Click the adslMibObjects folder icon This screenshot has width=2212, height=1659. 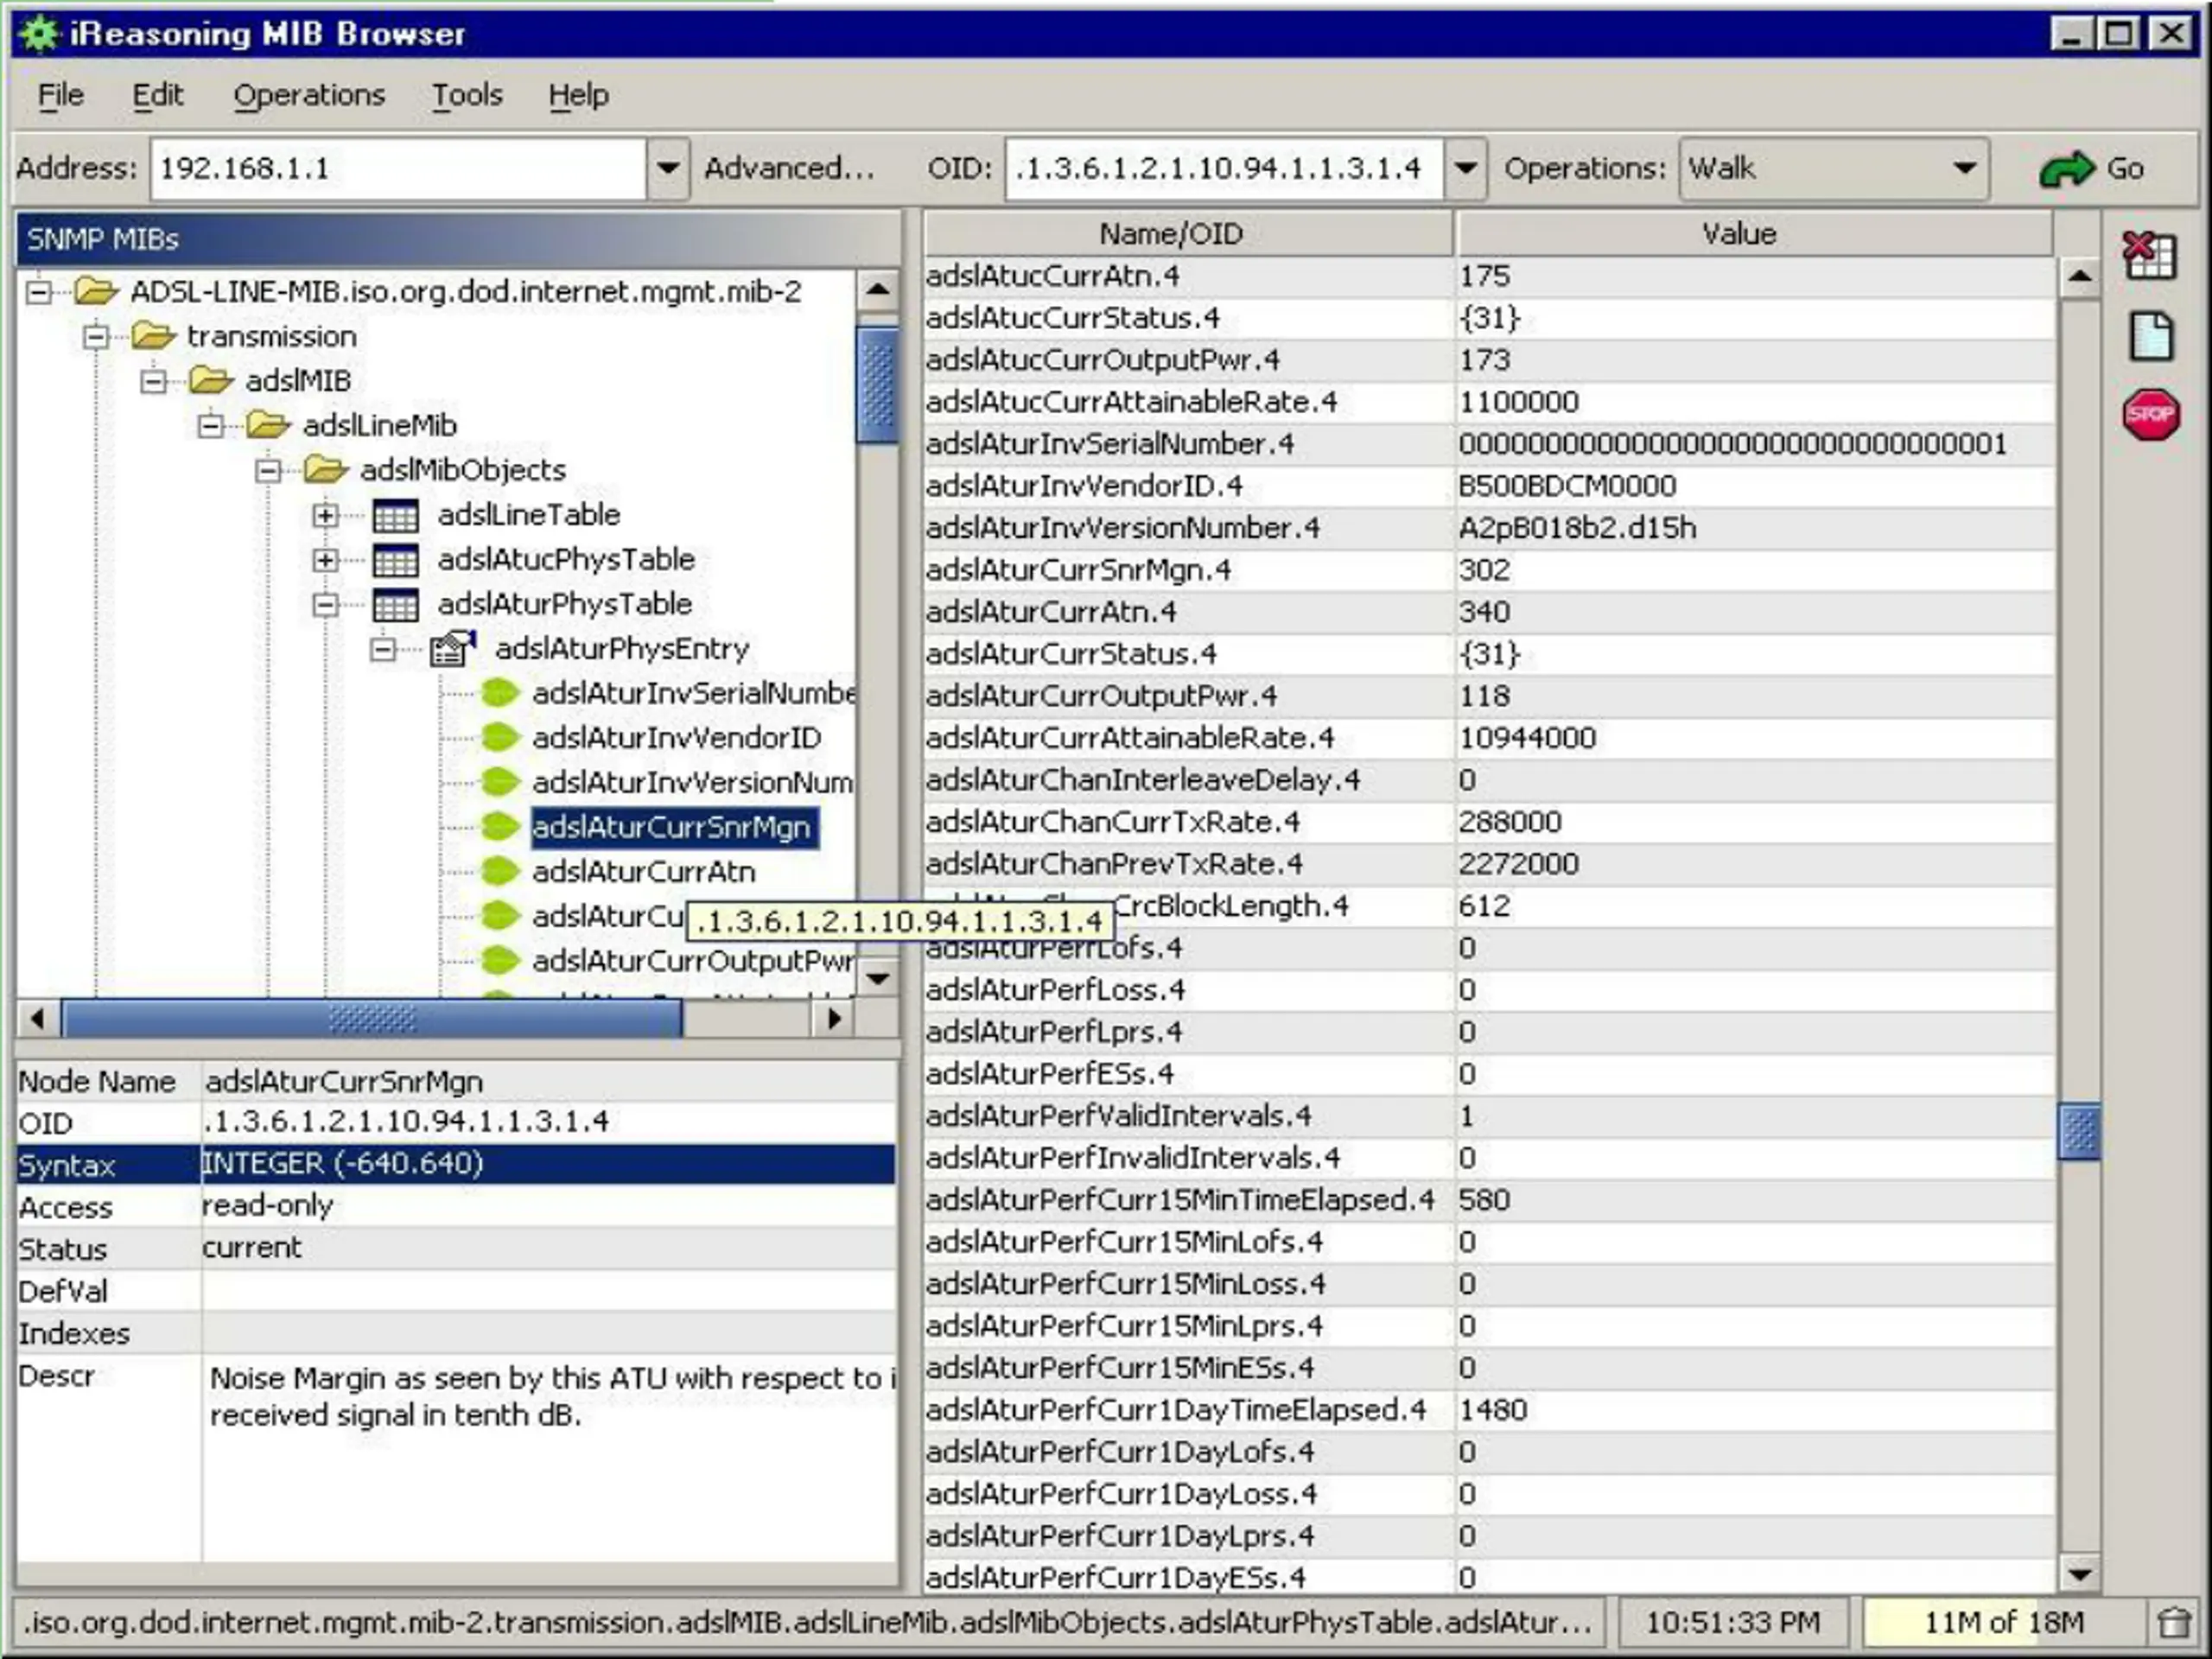pyautogui.click(x=325, y=469)
